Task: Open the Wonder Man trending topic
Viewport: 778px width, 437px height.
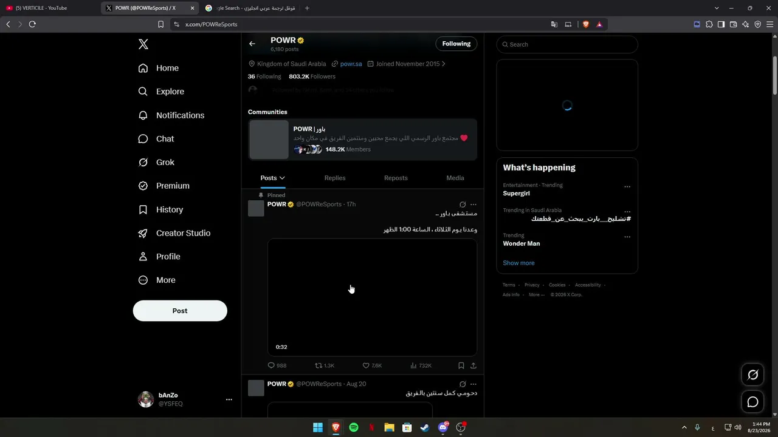Action: tap(522, 243)
